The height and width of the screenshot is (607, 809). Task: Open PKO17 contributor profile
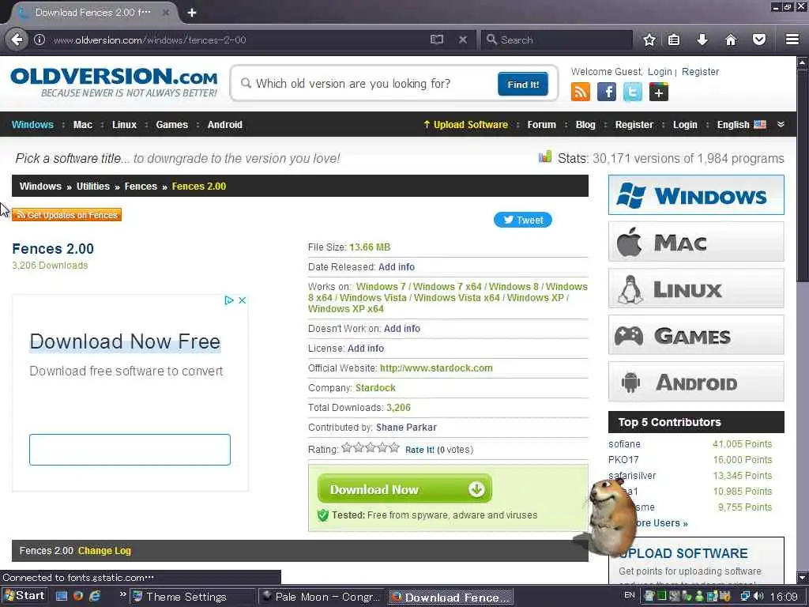coord(623,460)
